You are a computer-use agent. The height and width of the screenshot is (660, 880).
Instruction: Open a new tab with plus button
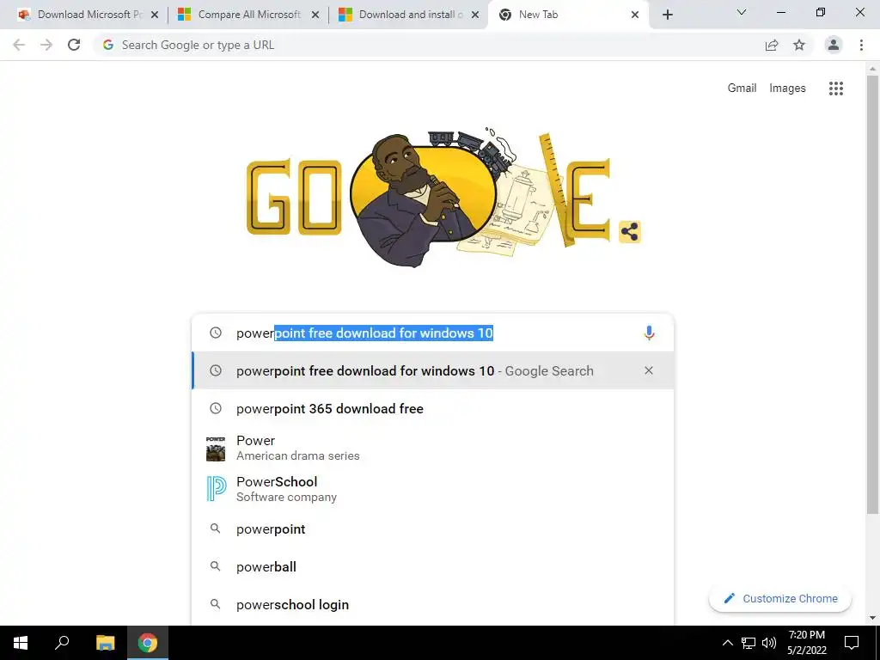point(667,15)
